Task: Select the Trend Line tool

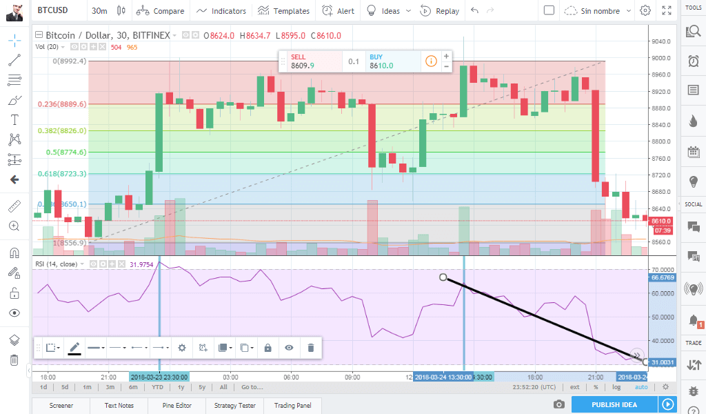Action: pos(14,60)
